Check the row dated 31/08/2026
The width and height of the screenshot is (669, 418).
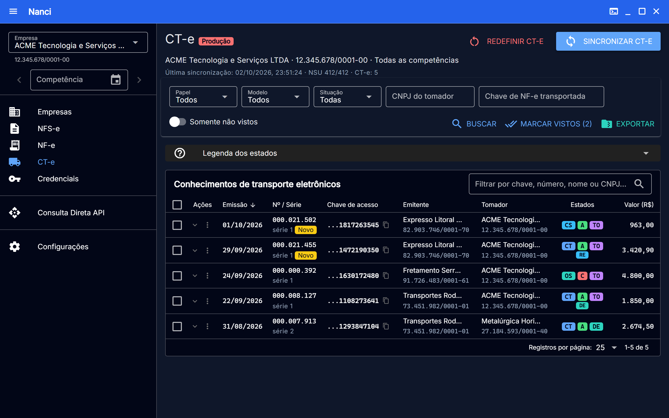point(177,327)
